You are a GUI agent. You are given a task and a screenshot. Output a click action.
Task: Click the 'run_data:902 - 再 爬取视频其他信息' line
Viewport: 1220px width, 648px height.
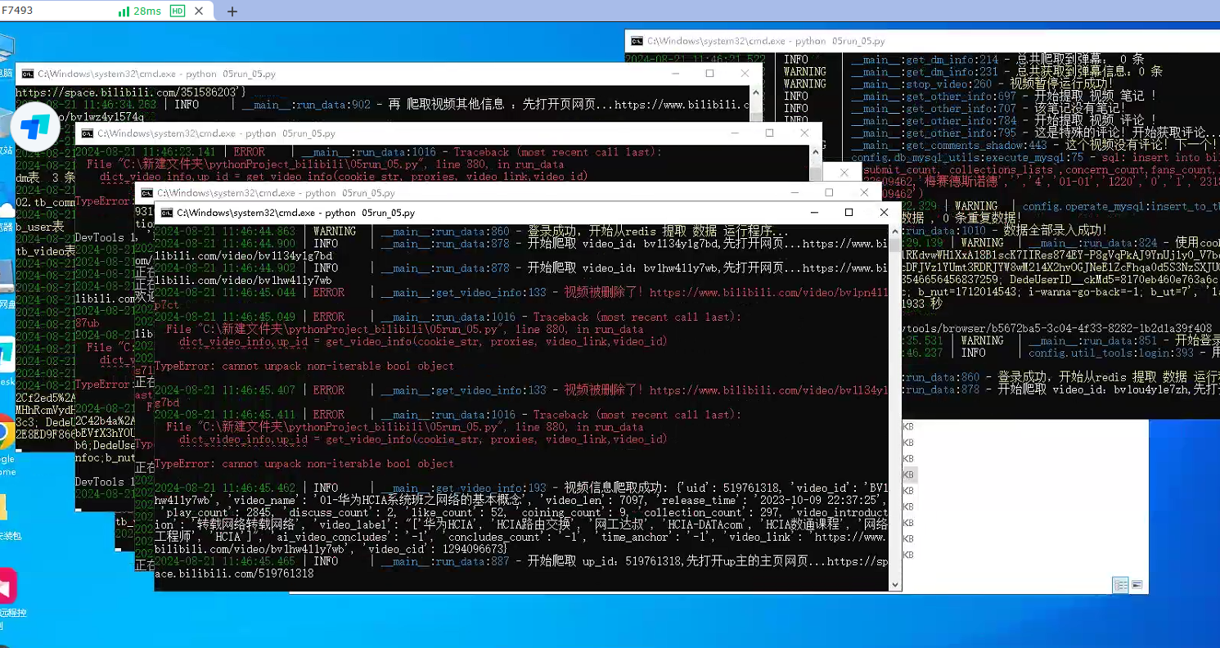tap(382, 105)
